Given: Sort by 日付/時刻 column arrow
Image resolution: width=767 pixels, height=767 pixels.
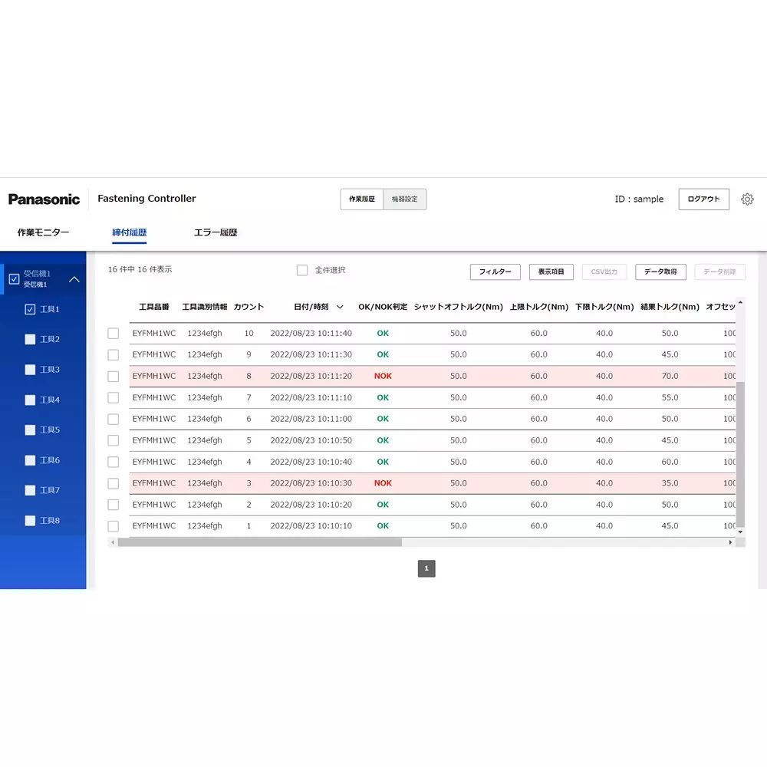Looking at the screenshot, I should point(340,307).
